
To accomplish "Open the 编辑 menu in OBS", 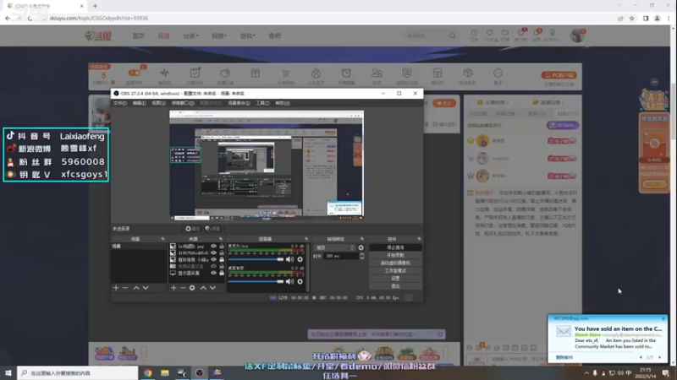I will [139, 103].
